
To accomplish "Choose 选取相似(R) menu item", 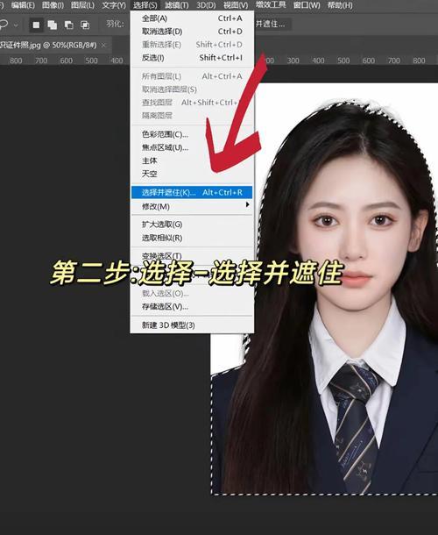I will pos(192,238).
